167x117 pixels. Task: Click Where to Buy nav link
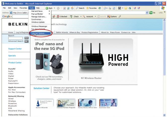75,32
